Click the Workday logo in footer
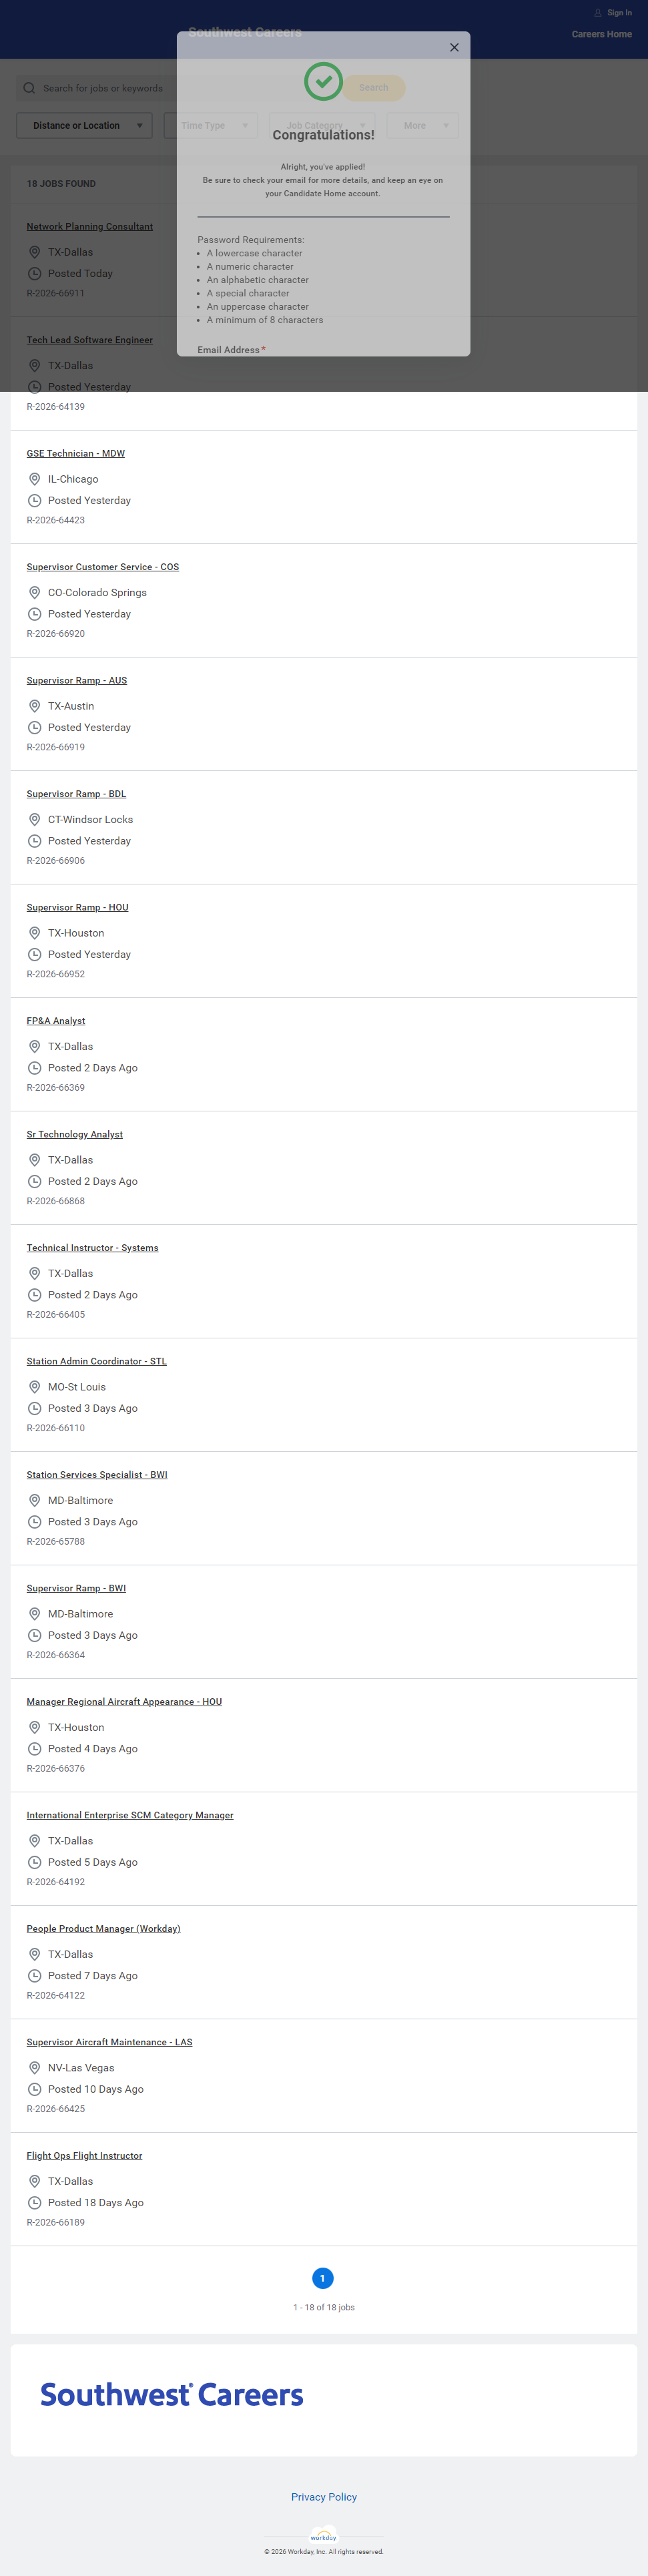The width and height of the screenshot is (648, 2576). 323,2537
